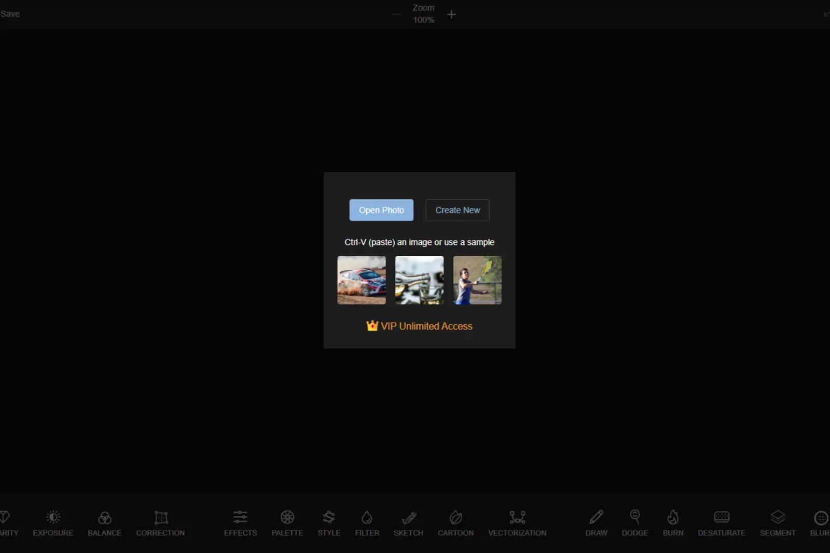Open the Effects panel
The height and width of the screenshot is (553, 830).
pos(240,523)
